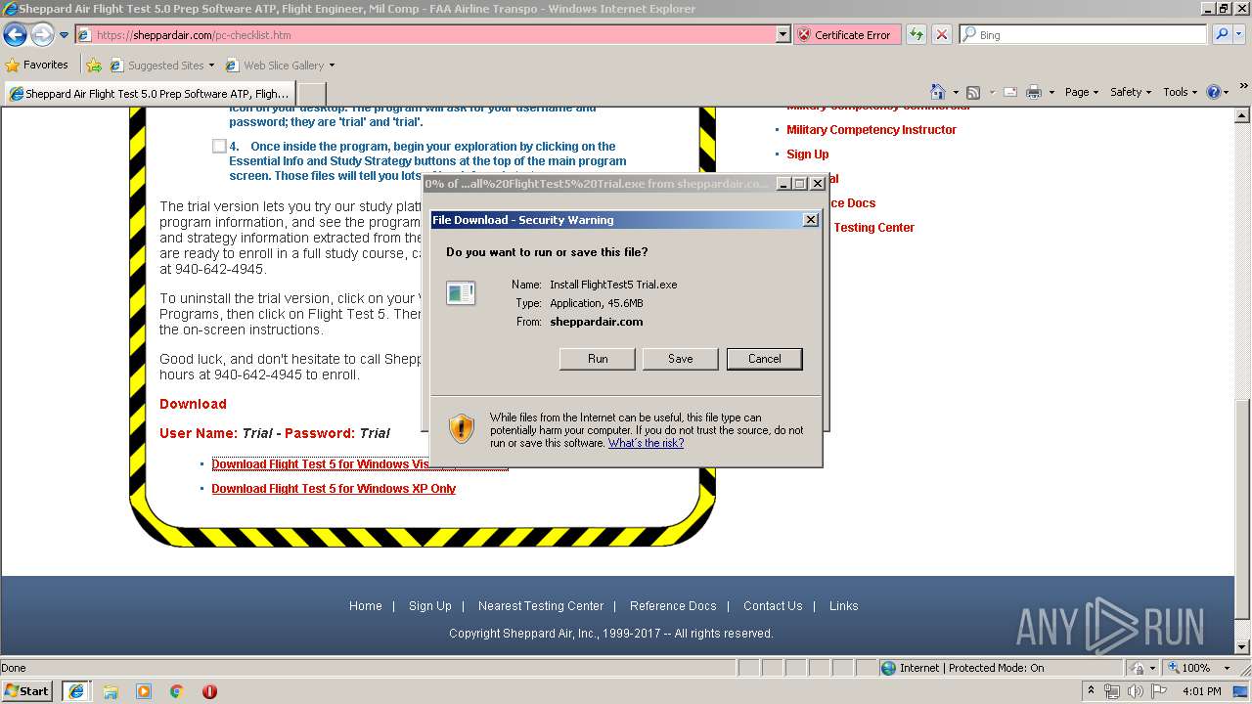Open the Safety menu
The image size is (1252, 704).
pos(1132,92)
